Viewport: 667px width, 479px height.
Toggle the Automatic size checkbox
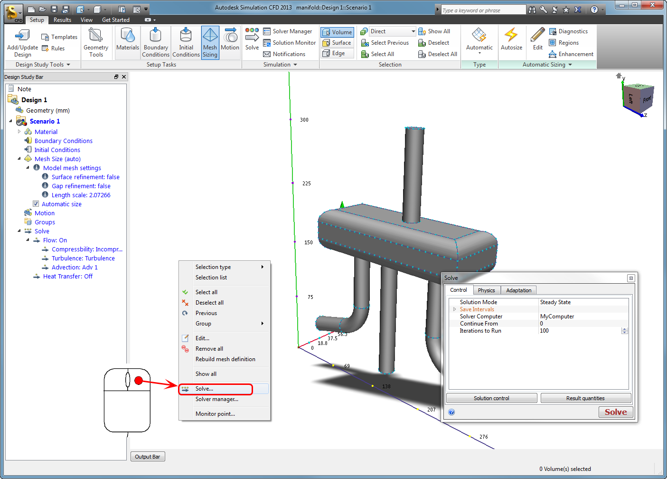[x=36, y=204]
